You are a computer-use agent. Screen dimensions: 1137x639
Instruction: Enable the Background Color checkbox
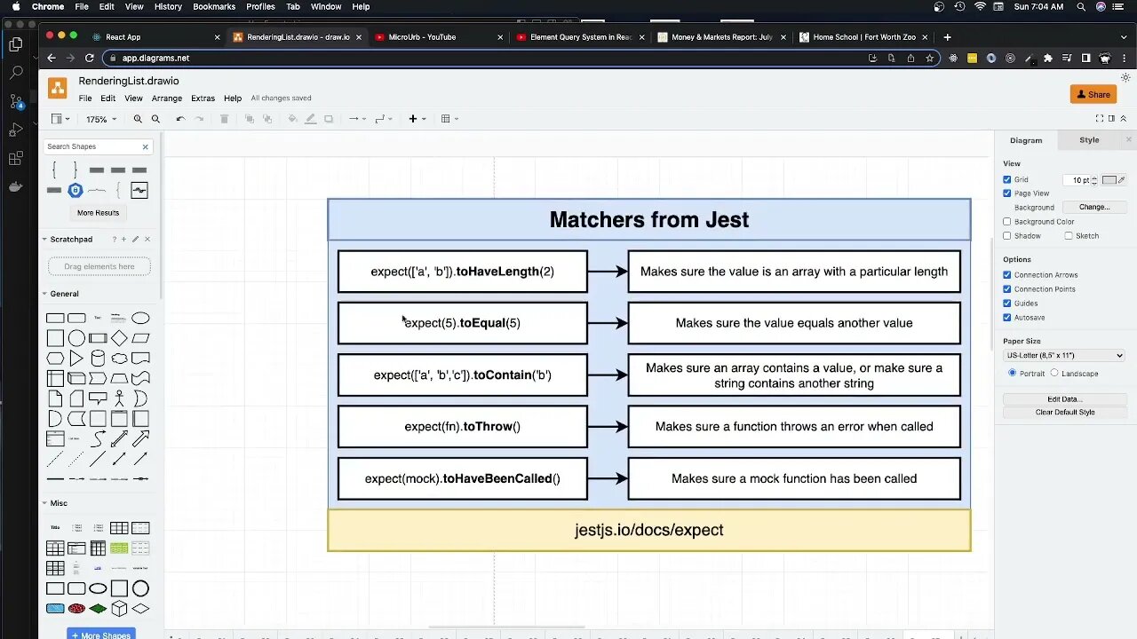[1007, 222]
